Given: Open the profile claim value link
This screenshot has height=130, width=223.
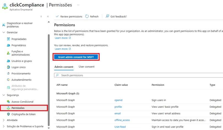Looking at the screenshot, I should 118,107.
